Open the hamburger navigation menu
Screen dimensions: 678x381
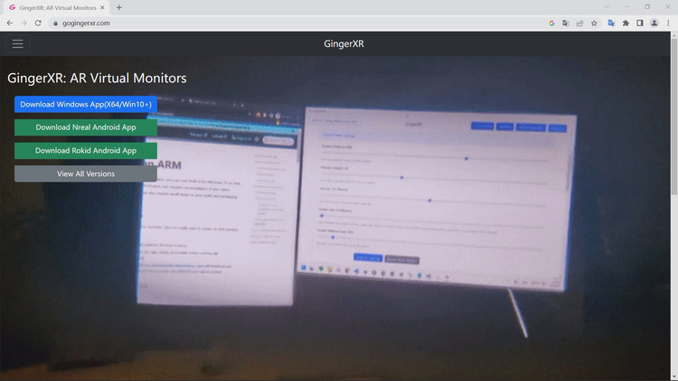[18, 43]
